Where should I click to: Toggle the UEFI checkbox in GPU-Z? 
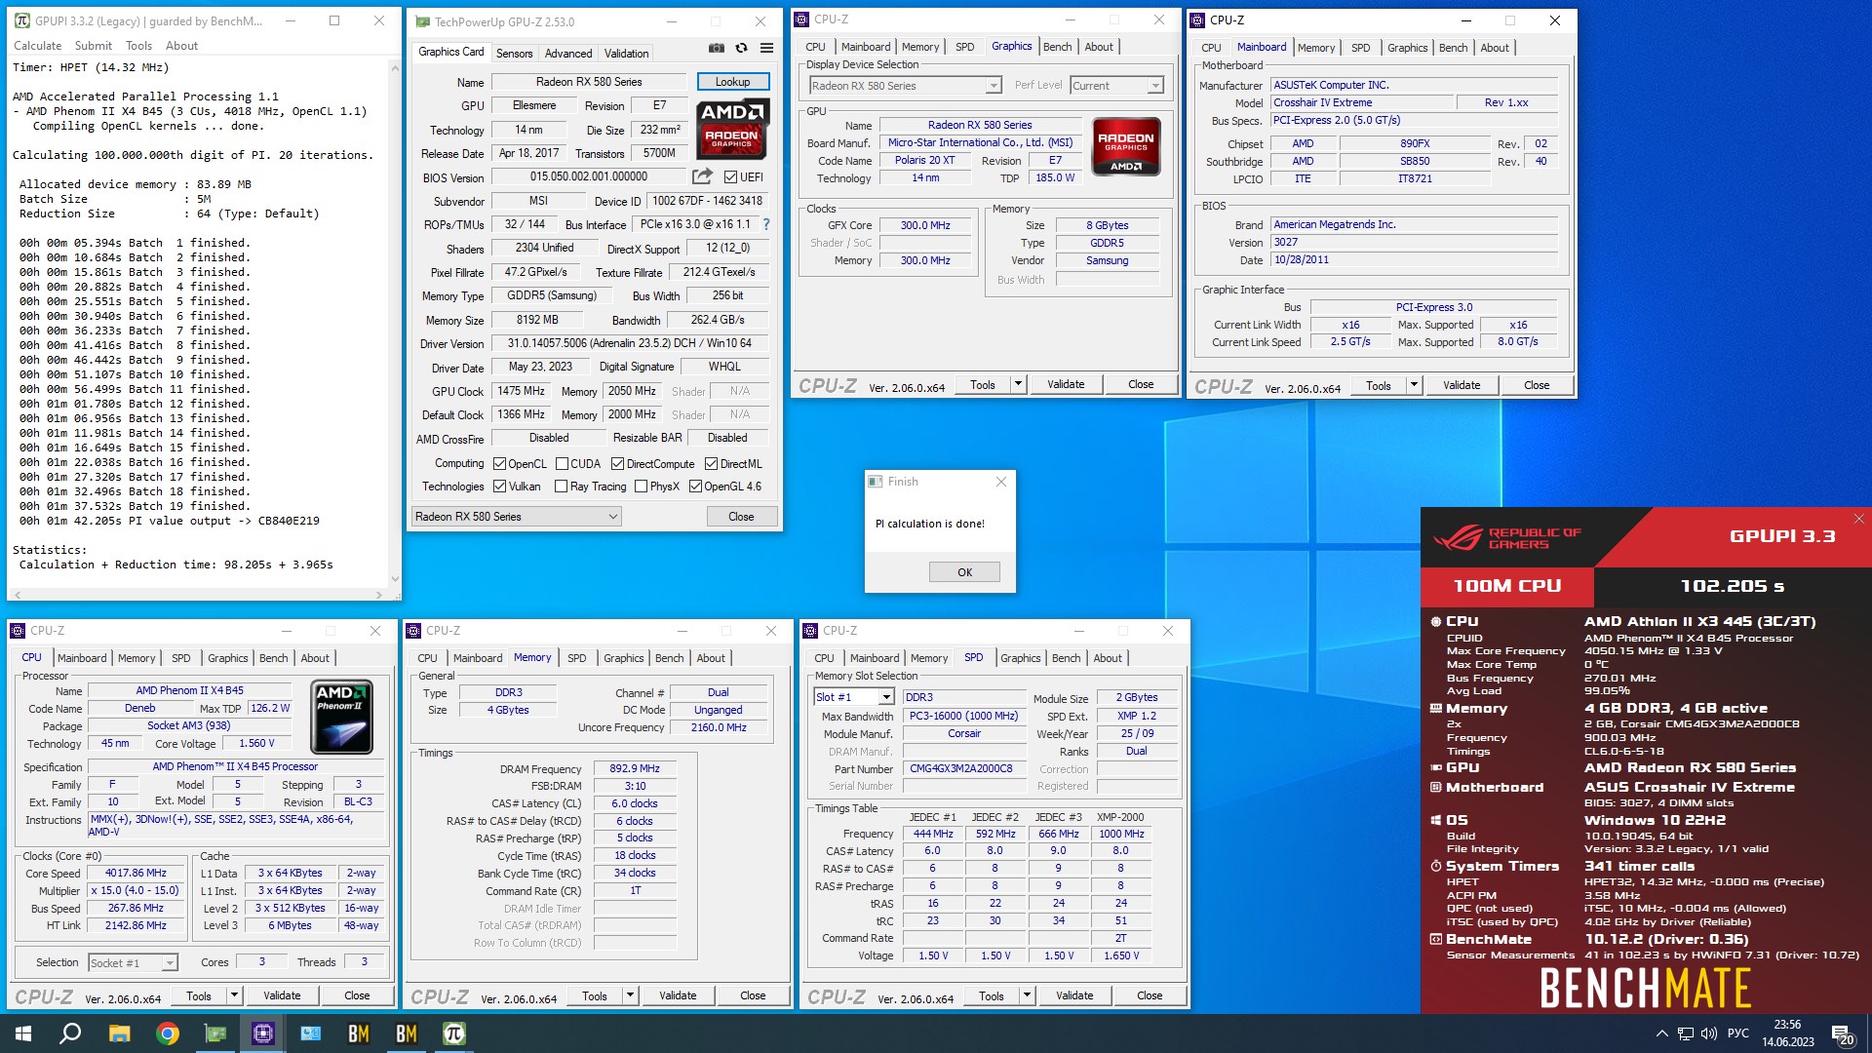pyautogui.click(x=730, y=177)
